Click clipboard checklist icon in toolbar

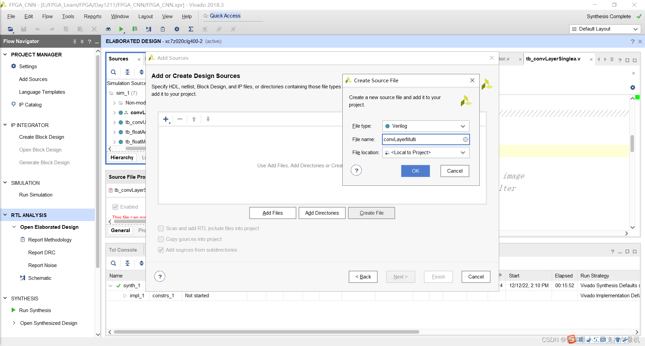163,29
